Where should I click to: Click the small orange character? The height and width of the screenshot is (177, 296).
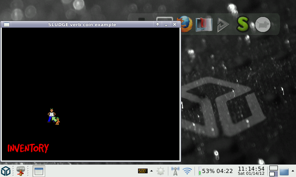[x=57, y=121]
